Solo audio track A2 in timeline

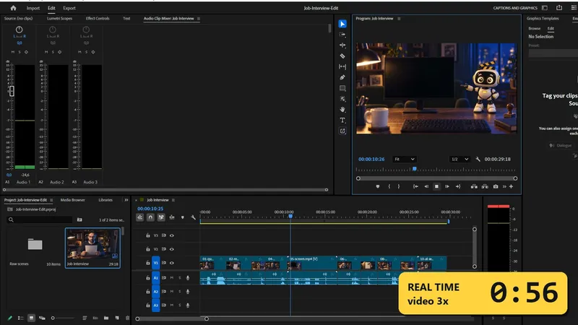coord(180,292)
